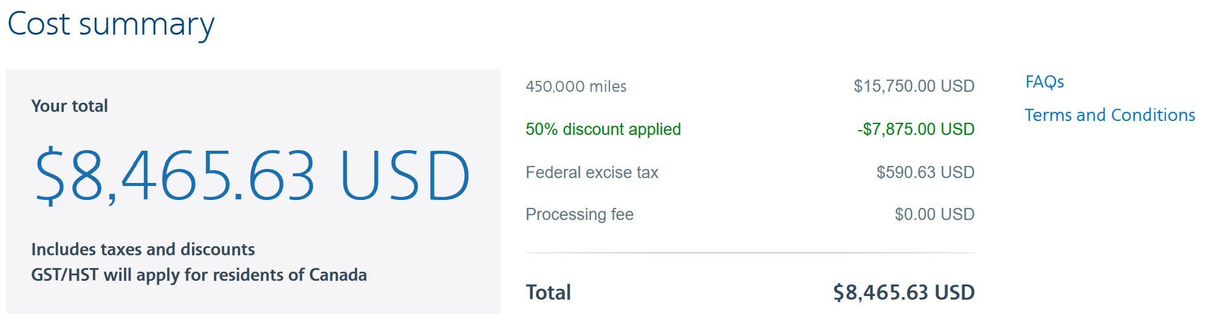Screen dimensions: 1209x327
Task: Click the USD text in the large total
Action: [405, 176]
